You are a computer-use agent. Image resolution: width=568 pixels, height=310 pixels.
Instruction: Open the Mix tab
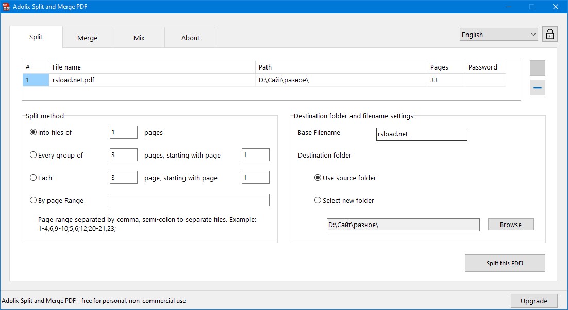coord(138,37)
